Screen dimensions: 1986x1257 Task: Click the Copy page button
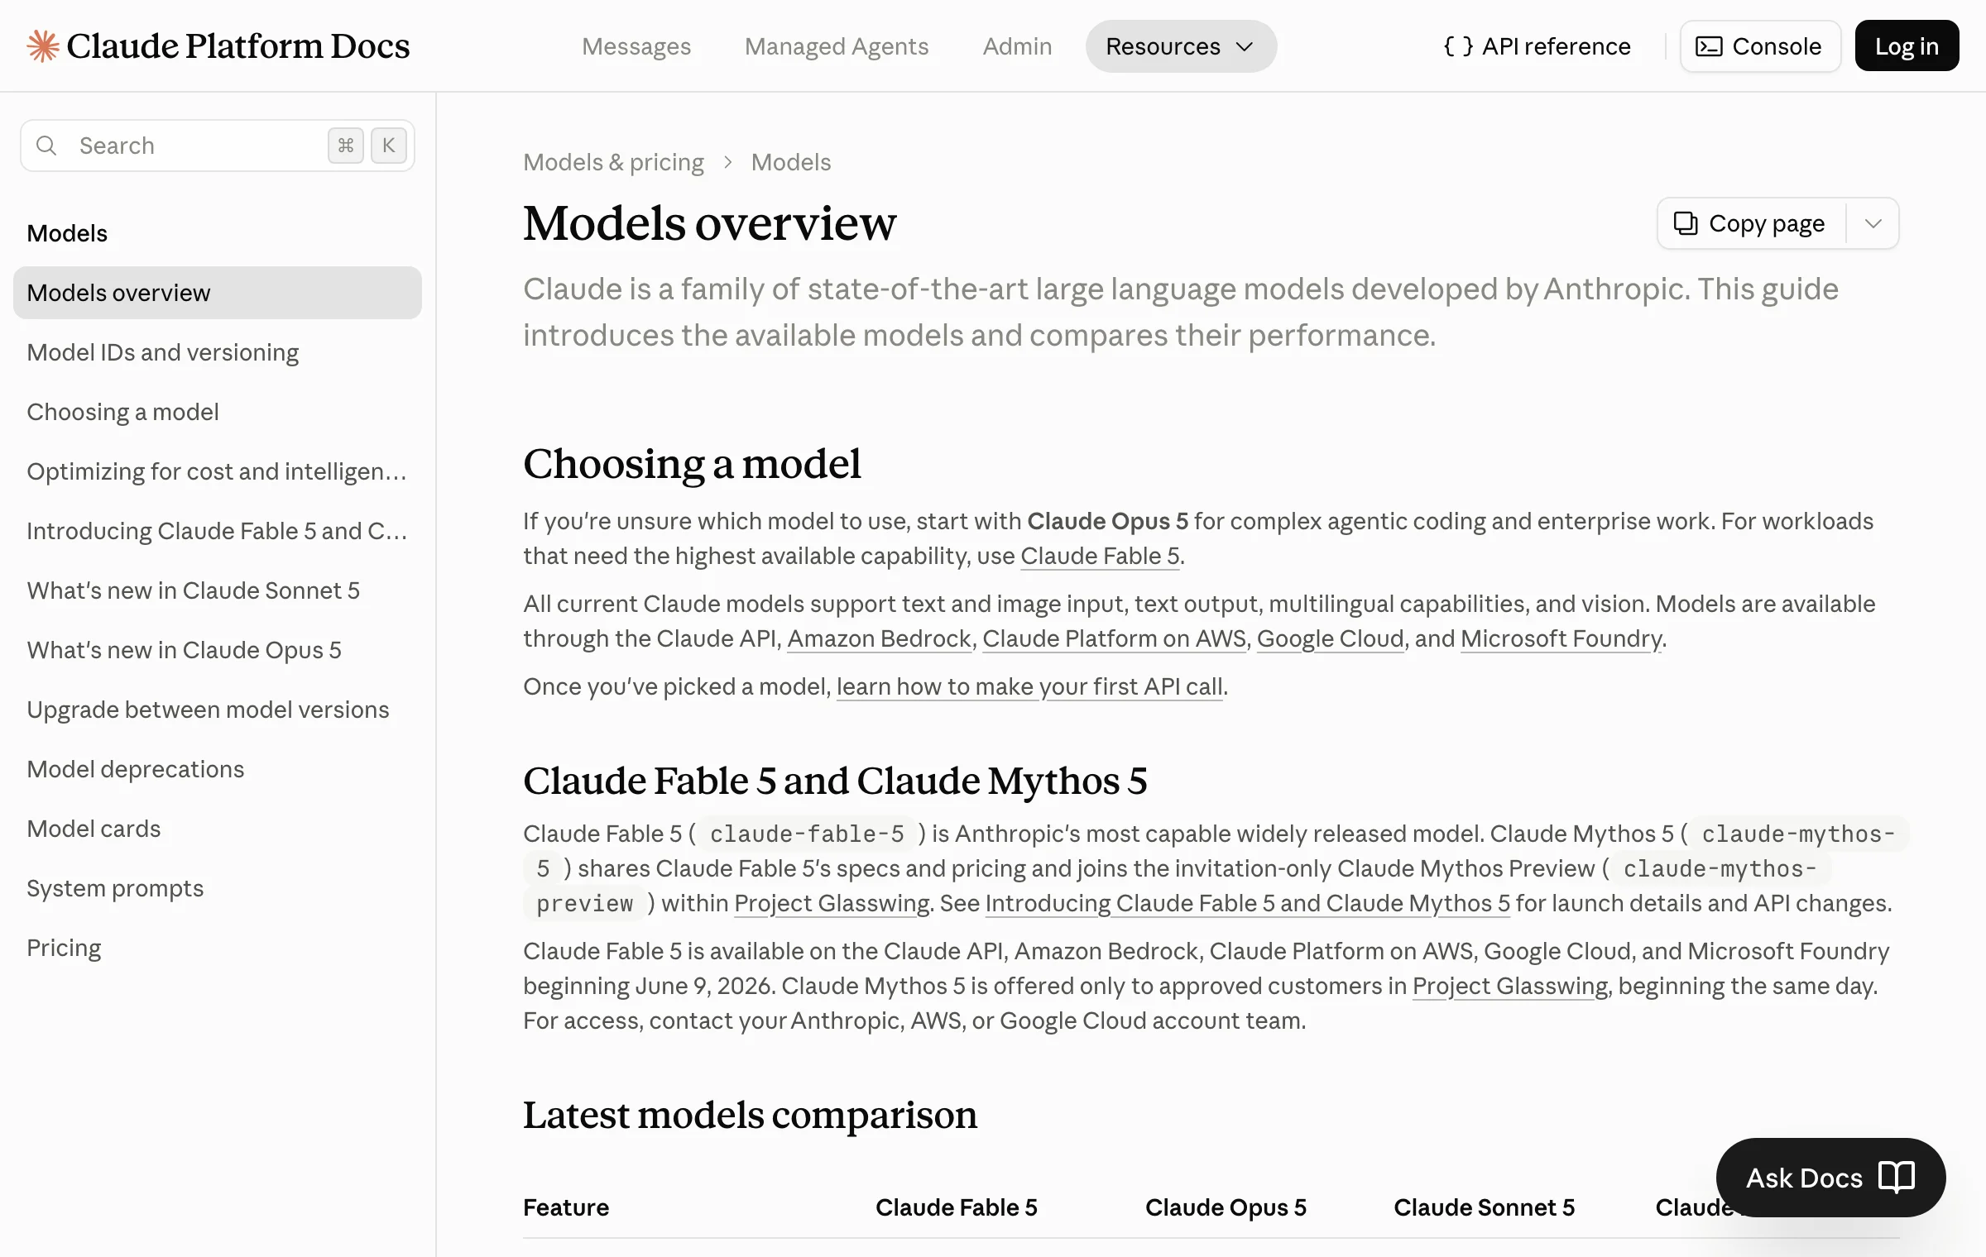(x=1751, y=223)
